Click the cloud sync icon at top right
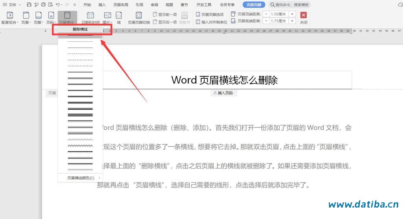This screenshot has width=403, height=219. pyautogui.click(x=400, y=5)
